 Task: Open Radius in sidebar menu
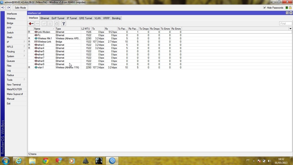click(x=16, y=75)
